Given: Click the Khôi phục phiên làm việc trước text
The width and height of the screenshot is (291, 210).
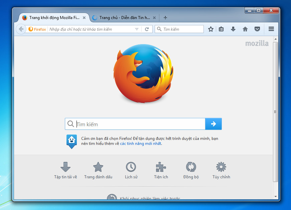Looking at the screenshot, I should (150, 198).
